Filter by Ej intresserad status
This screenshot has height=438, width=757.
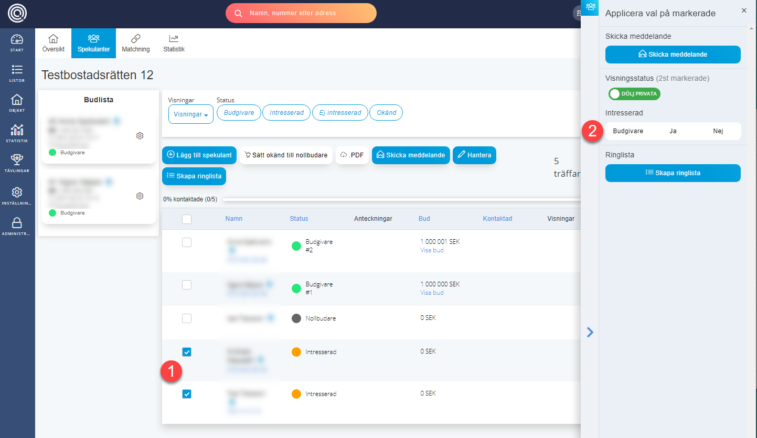click(340, 113)
